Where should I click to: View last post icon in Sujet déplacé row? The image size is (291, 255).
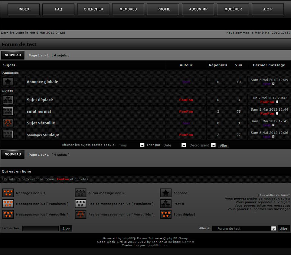click(x=277, y=102)
